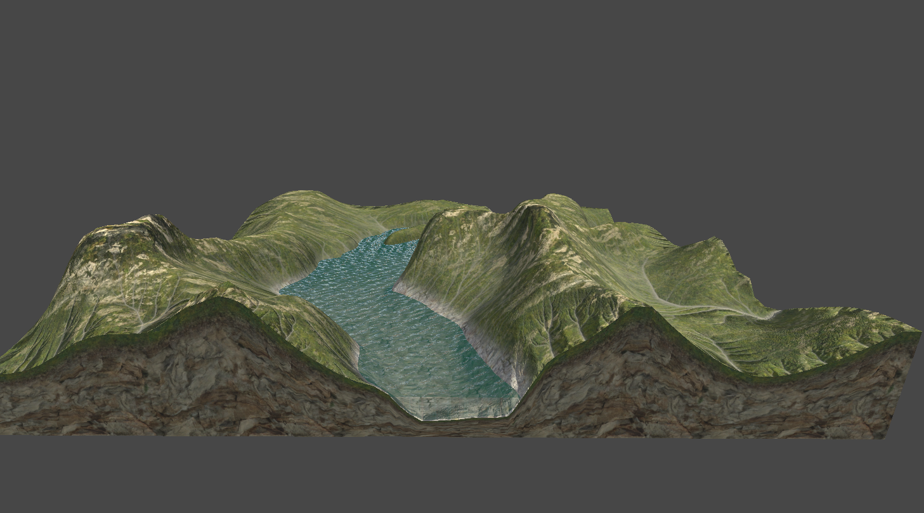Click the empty gray area below terrain
The height and width of the screenshot is (513, 924).
462,476
